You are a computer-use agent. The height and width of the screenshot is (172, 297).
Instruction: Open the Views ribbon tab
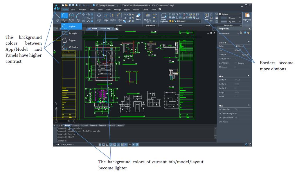[x=100, y=10]
